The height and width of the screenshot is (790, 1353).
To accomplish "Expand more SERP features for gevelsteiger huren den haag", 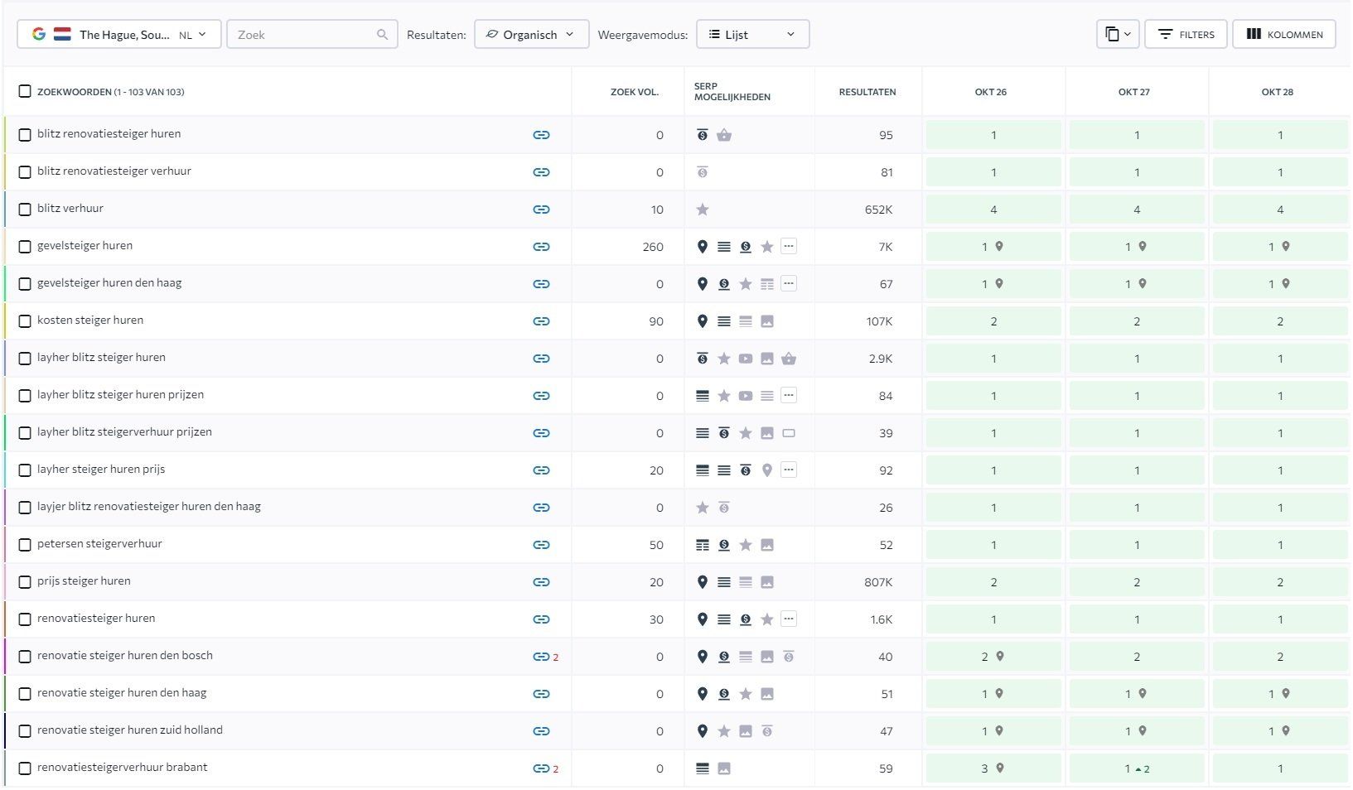I will pos(789,283).
